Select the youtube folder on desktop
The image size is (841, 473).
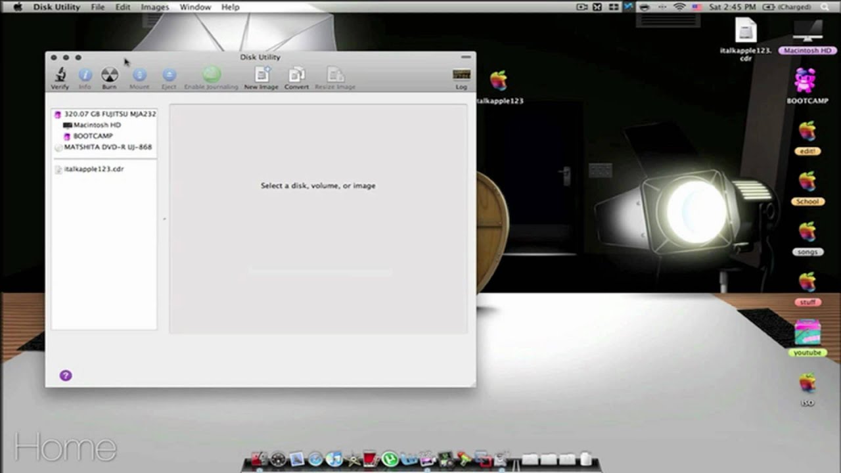click(x=807, y=338)
